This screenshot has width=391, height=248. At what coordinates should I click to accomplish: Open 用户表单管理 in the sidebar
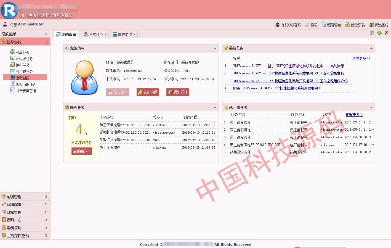coord(26,90)
